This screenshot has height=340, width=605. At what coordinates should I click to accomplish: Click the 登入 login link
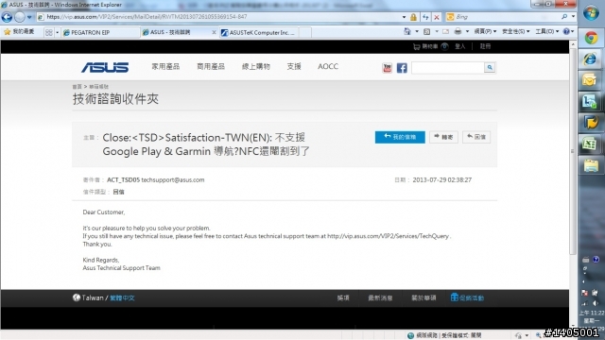[x=459, y=46]
